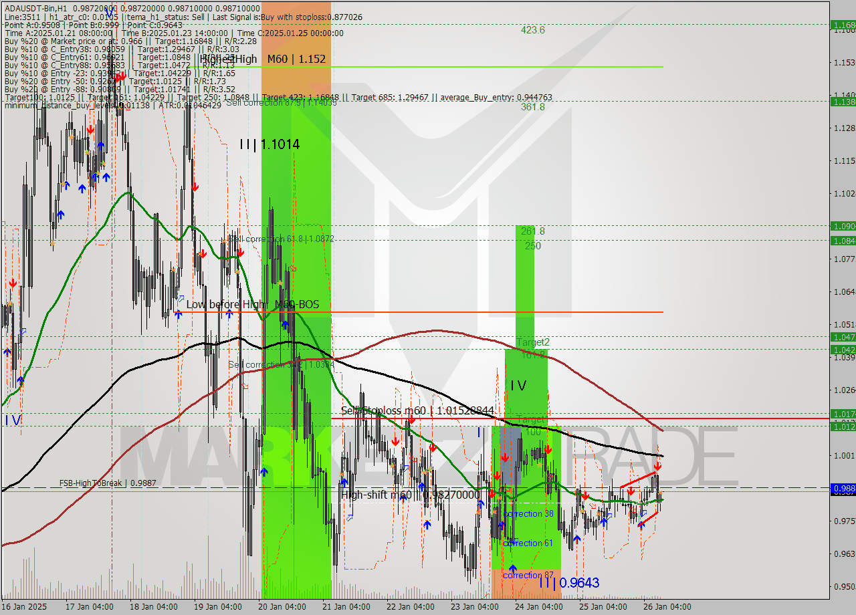Click the 'correction 38' label

pos(528,513)
